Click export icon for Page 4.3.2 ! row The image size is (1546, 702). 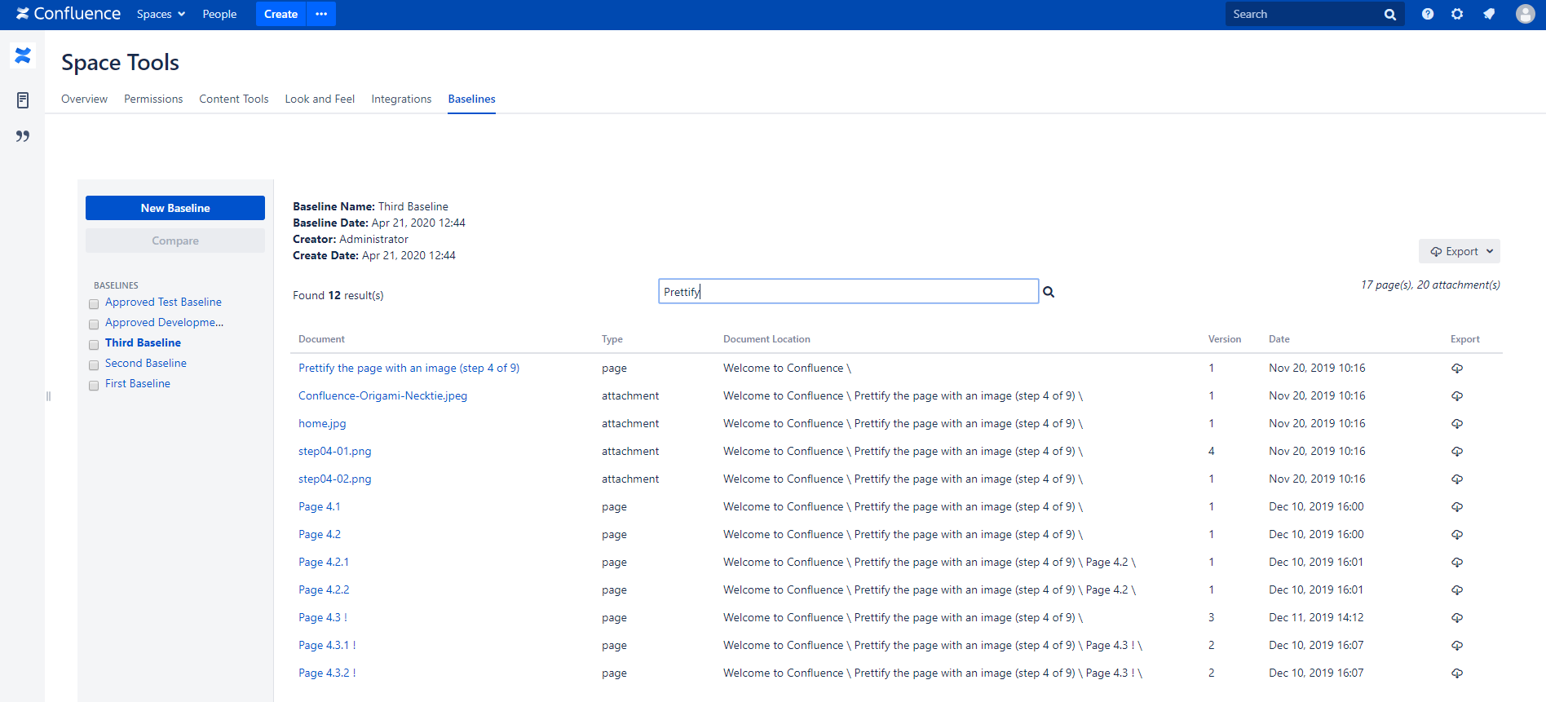click(1457, 673)
